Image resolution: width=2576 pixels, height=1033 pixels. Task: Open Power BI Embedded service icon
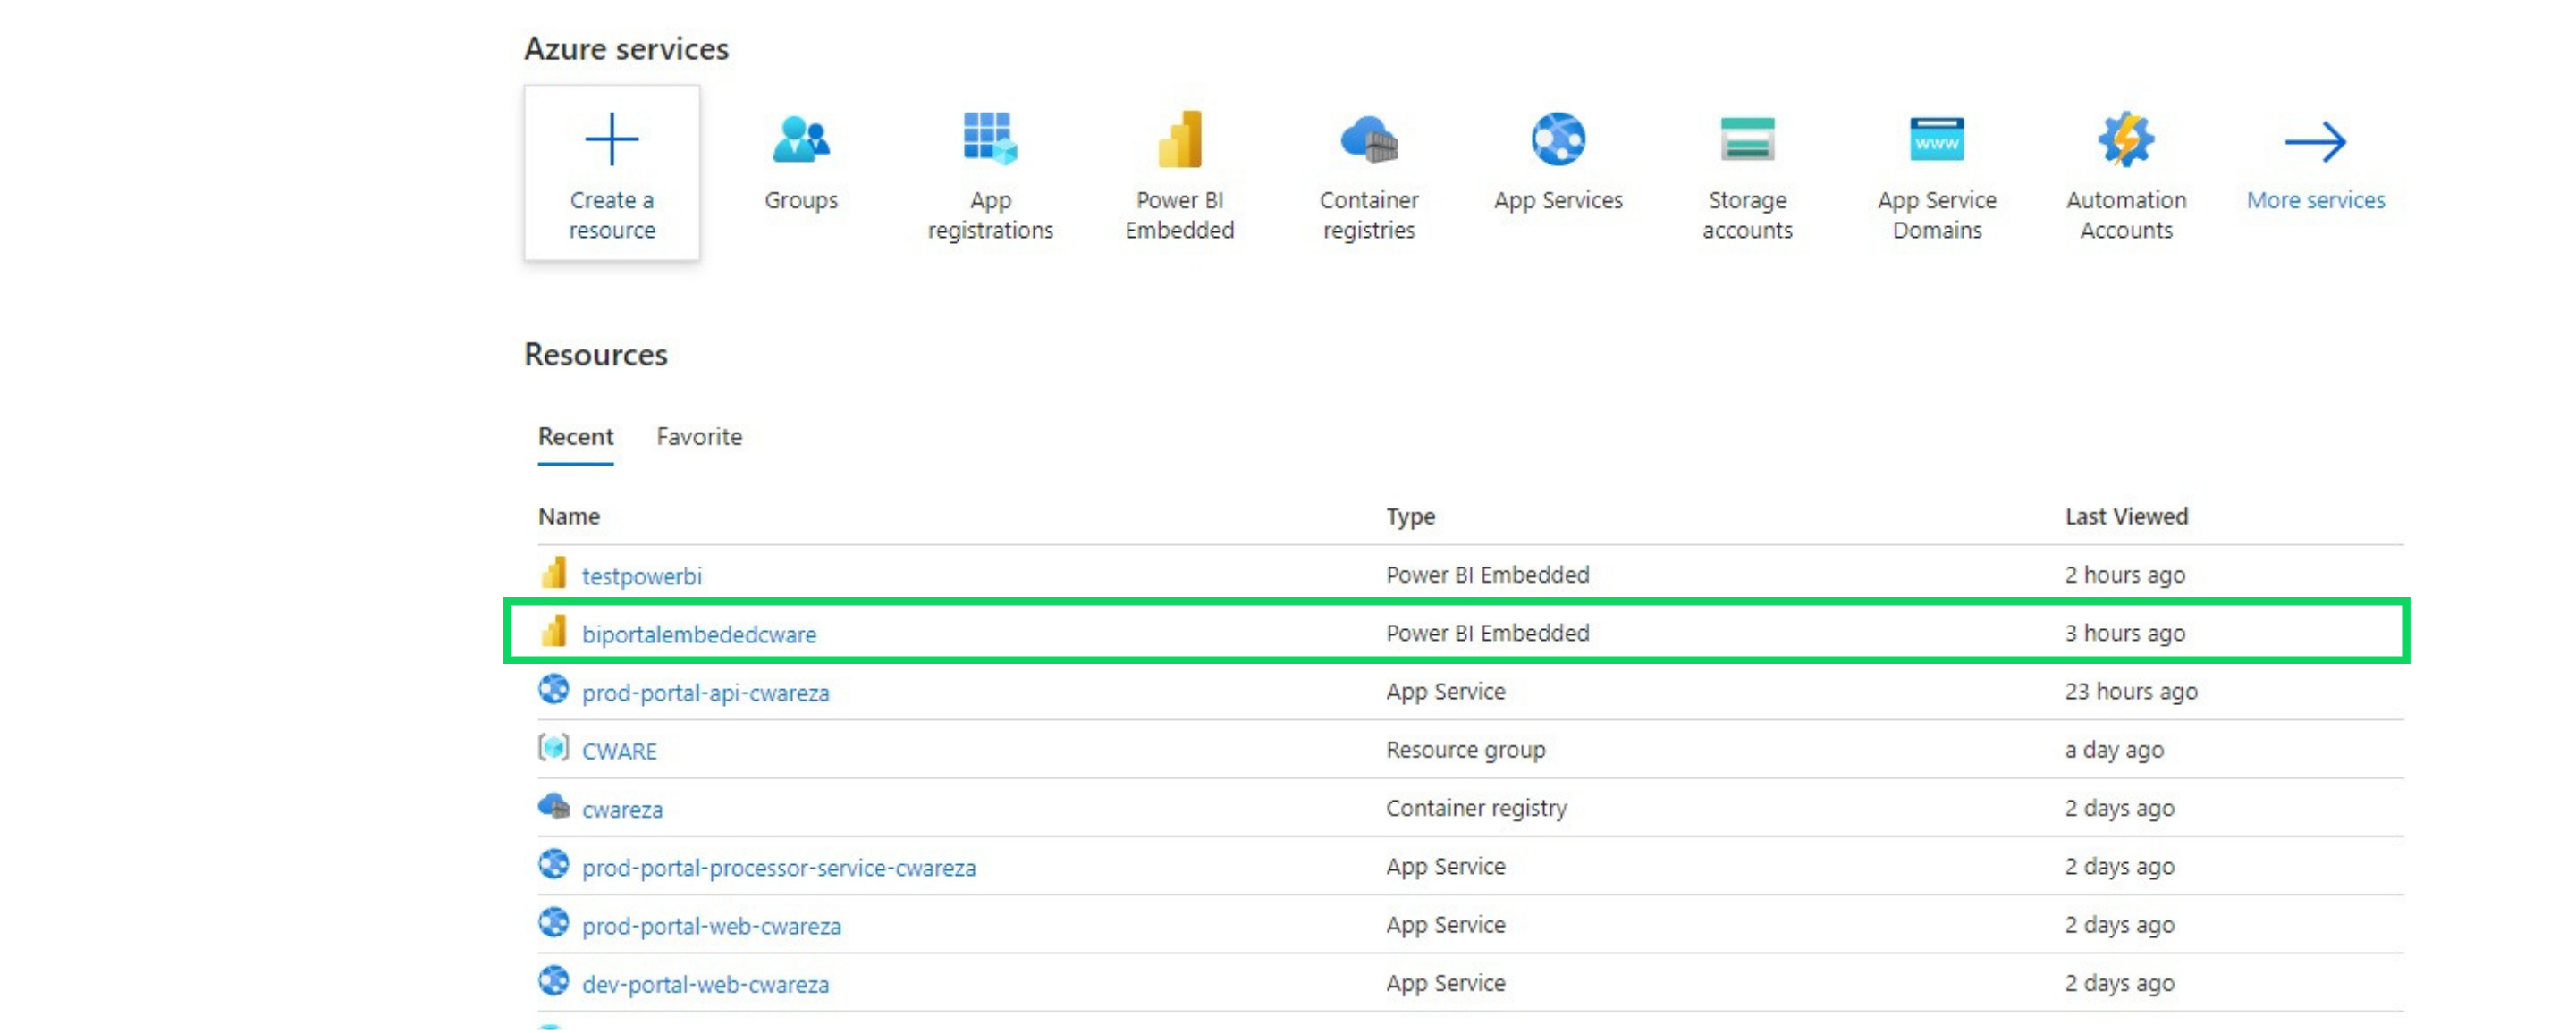tap(1179, 140)
